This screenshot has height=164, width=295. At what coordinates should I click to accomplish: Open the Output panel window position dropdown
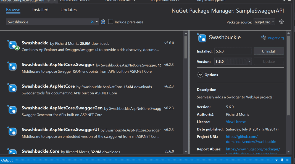pos(276,160)
